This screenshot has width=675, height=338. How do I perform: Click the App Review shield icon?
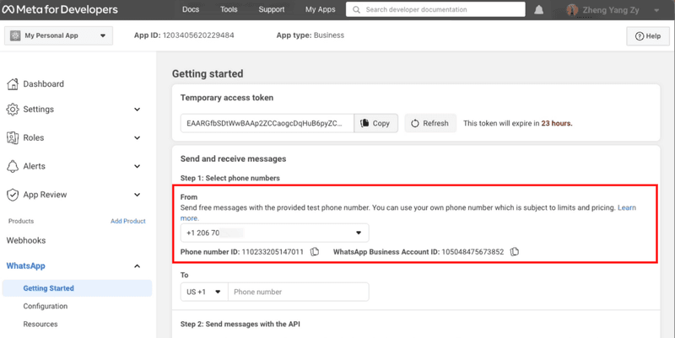click(13, 195)
